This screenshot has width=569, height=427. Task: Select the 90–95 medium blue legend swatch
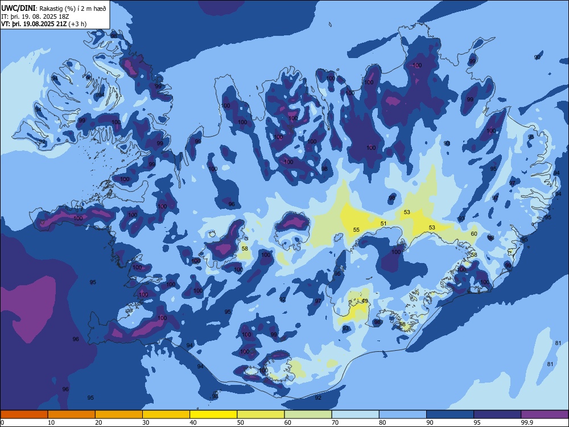coord(450,414)
